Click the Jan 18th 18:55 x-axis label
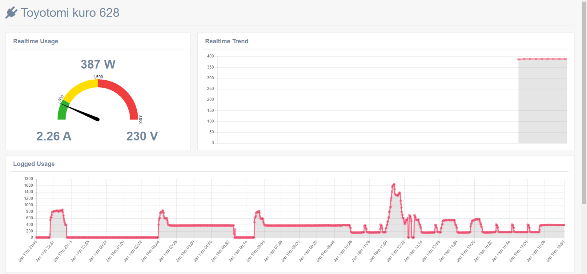Image resolution: width=587 pixels, height=274 pixels. [555, 251]
